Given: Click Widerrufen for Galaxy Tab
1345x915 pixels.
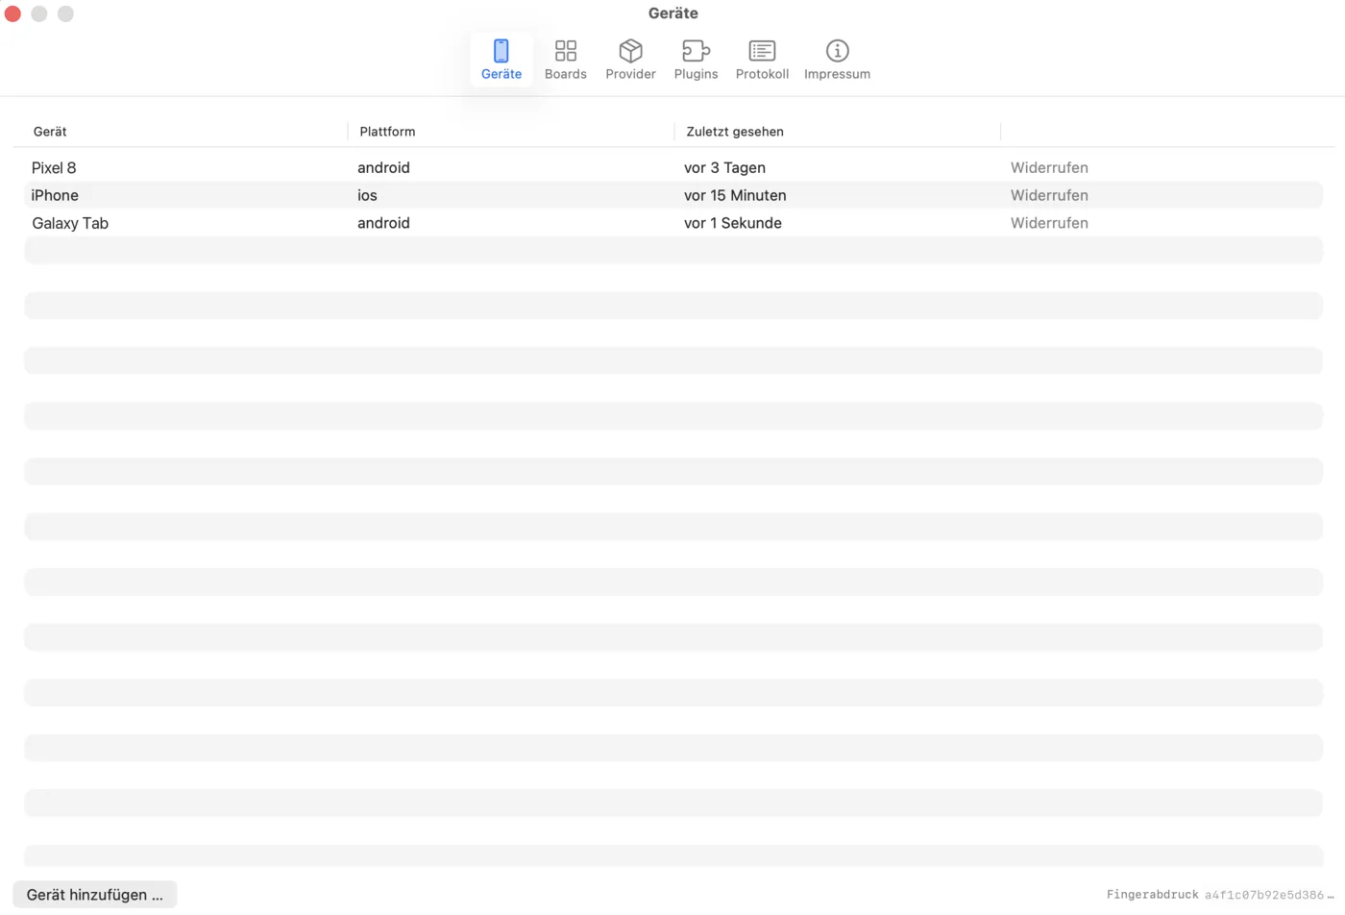Looking at the screenshot, I should [1049, 223].
